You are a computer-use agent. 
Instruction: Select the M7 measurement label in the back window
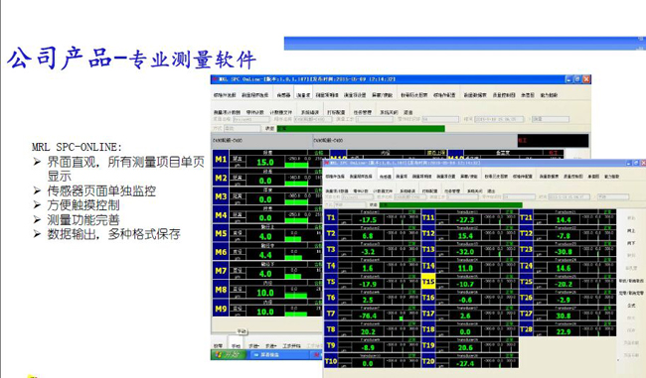coord(221,271)
